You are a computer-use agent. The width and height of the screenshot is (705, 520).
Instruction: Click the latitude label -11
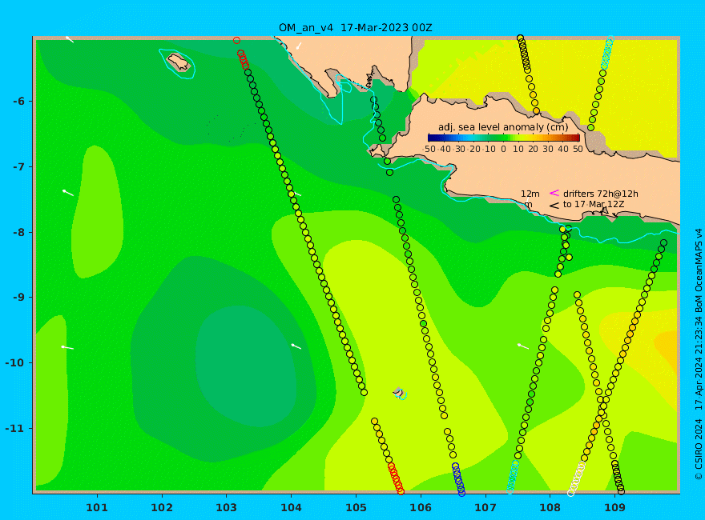[17, 428]
